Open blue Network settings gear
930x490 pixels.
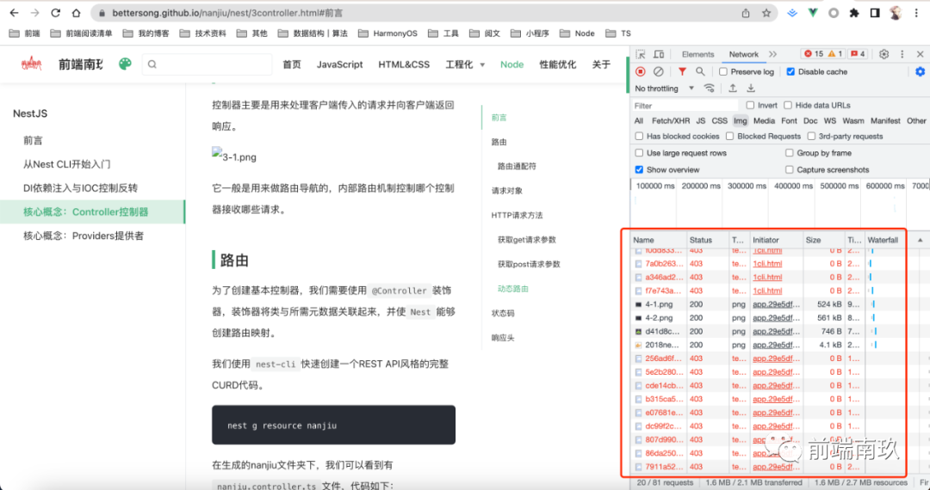point(920,71)
